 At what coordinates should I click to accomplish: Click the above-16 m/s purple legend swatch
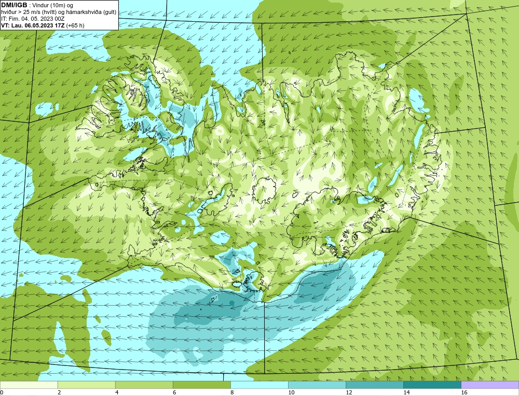point(490,385)
